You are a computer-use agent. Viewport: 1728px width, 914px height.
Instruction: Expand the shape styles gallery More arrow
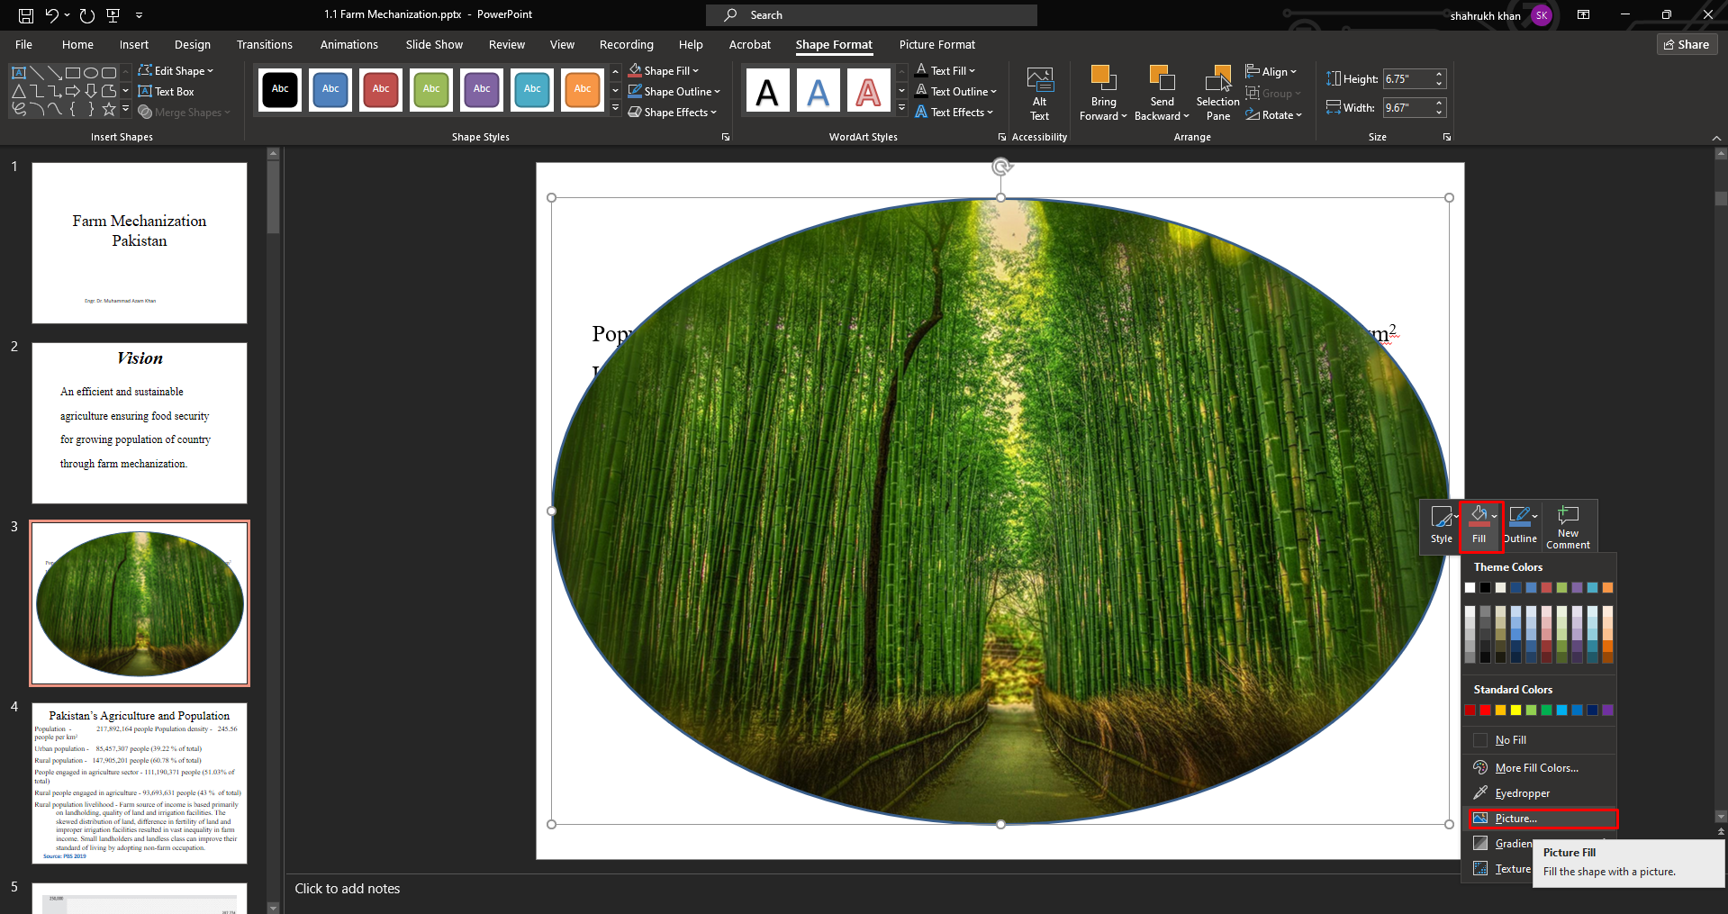(x=616, y=109)
